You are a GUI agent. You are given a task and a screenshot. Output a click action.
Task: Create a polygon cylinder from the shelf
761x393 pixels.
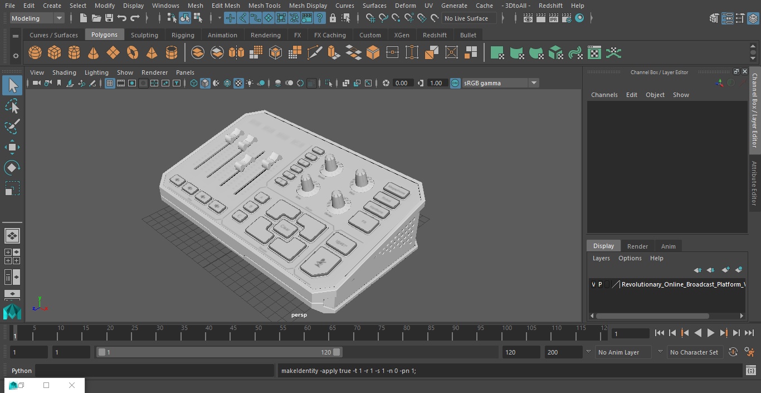[74, 53]
